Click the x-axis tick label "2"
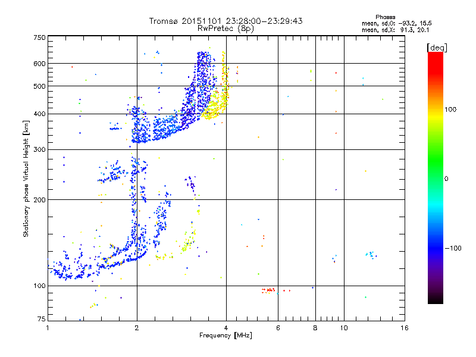This screenshot has width=476, height=357. 137,328
